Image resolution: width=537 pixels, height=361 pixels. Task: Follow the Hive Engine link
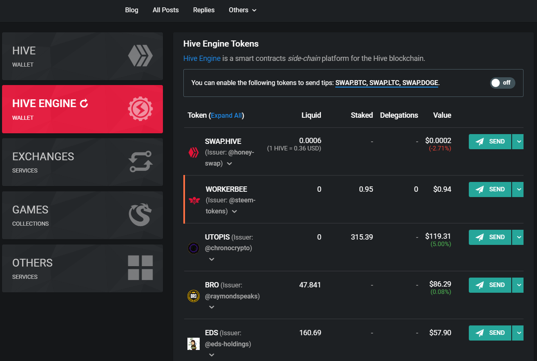tap(202, 58)
